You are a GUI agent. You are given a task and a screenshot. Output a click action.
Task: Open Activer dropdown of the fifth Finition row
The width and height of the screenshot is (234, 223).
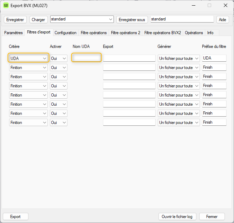[x=59, y=104]
